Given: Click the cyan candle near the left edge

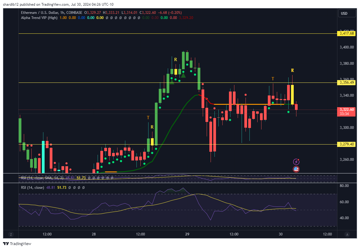Looking at the screenshot, I should pyautogui.click(x=43, y=157).
